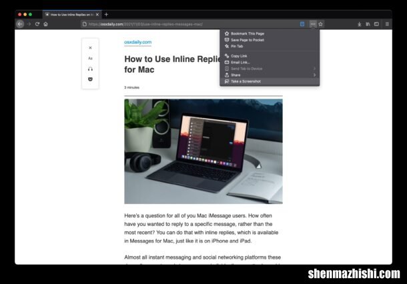Screen dimensions: 407x284
Task: Start narration with the headphones icon
Action: pyautogui.click(x=90, y=69)
